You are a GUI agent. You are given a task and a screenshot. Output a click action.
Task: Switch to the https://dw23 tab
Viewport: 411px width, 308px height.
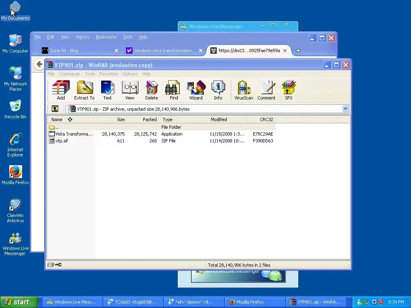(x=249, y=51)
